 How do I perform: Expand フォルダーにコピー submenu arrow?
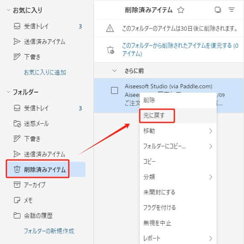point(211,146)
